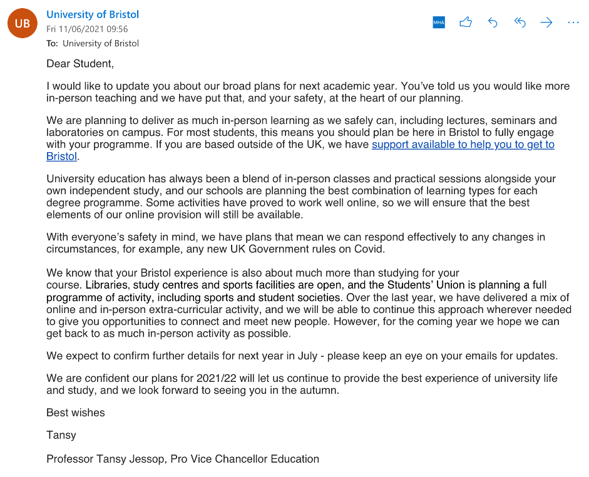This screenshot has height=477, width=589.
Task: Click the 'Best wishes' closing line
Action: click(76, 413)
